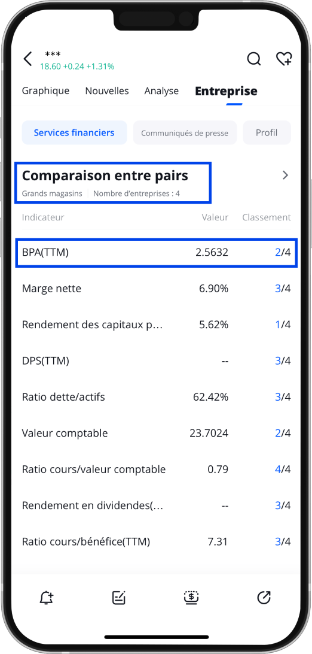Screen dimensions: 312x654
Task: Switch to the Graphique tab
Action: [46, 91]
